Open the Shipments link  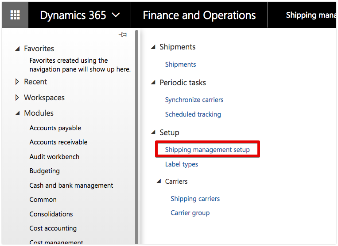[x=180, y=64]
